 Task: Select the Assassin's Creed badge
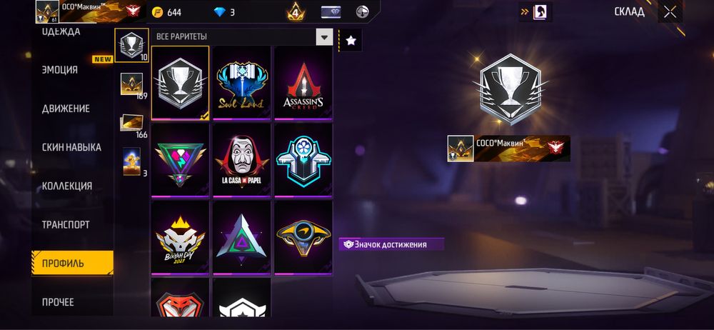click(303, 83)
